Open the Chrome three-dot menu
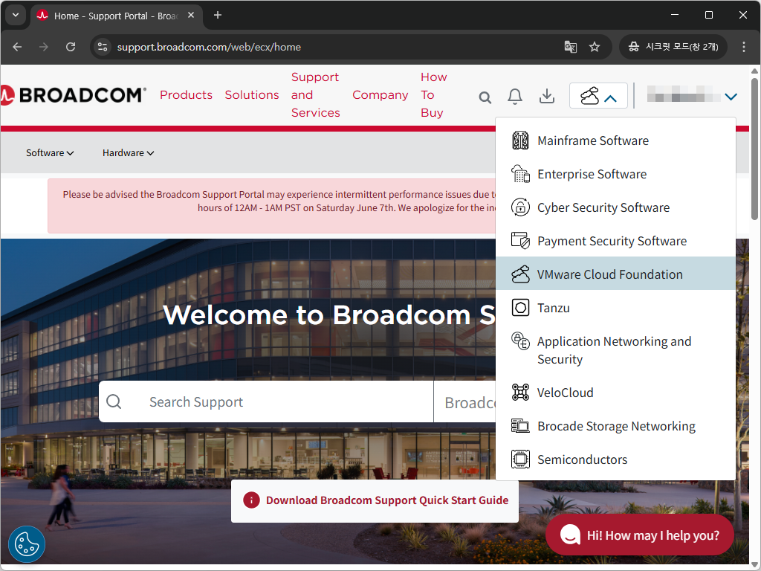 point(743,47)
